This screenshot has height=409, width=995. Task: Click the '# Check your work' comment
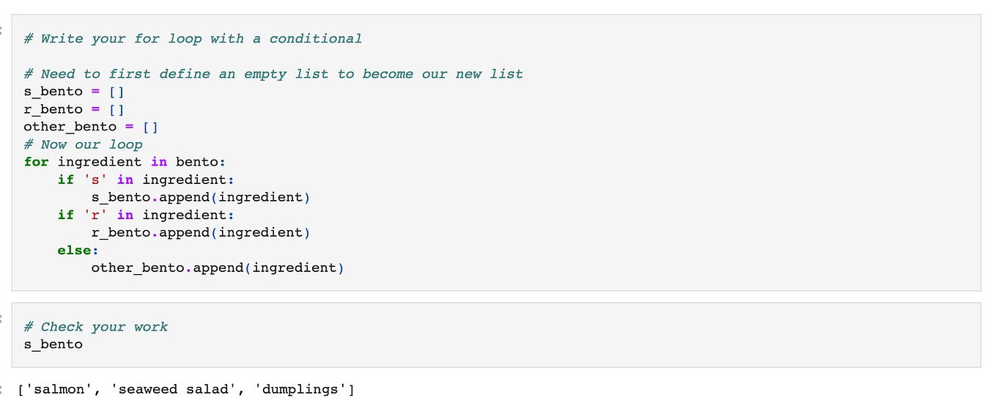96,327
